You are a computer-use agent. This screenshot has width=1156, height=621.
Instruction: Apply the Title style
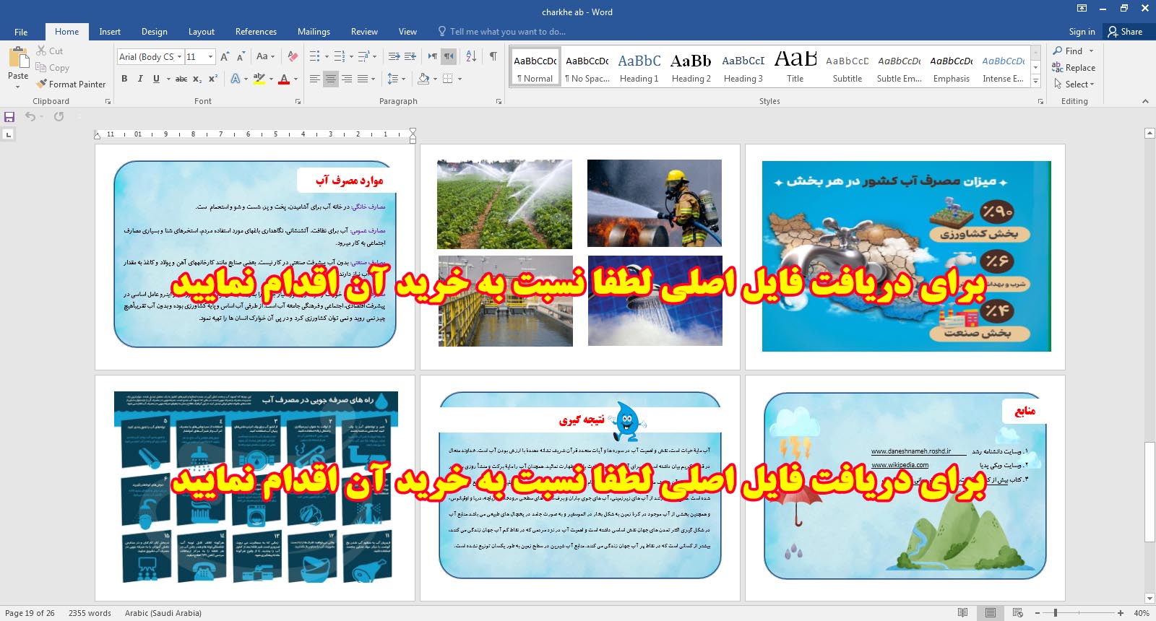point(795,67)
